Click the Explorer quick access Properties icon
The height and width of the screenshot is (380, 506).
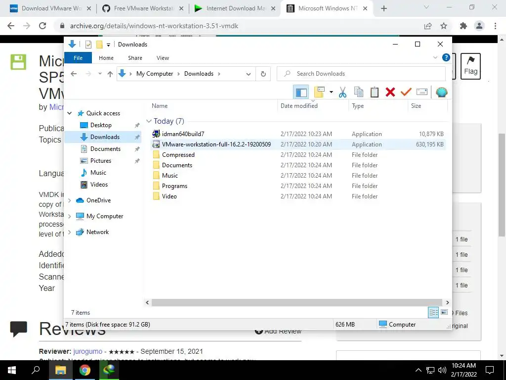(88, 45)
